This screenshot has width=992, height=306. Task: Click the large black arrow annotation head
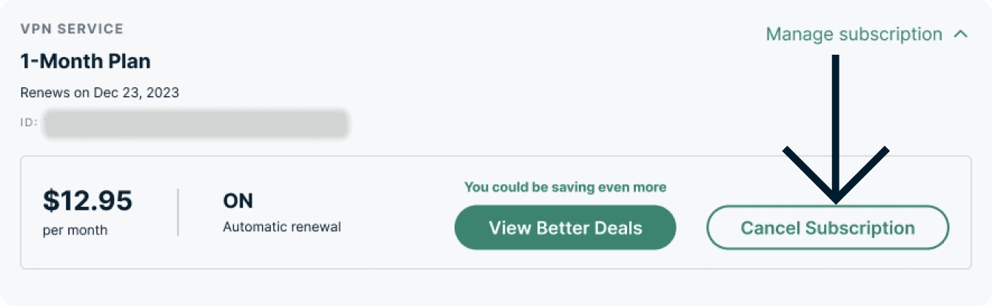(x=836, y=194)
